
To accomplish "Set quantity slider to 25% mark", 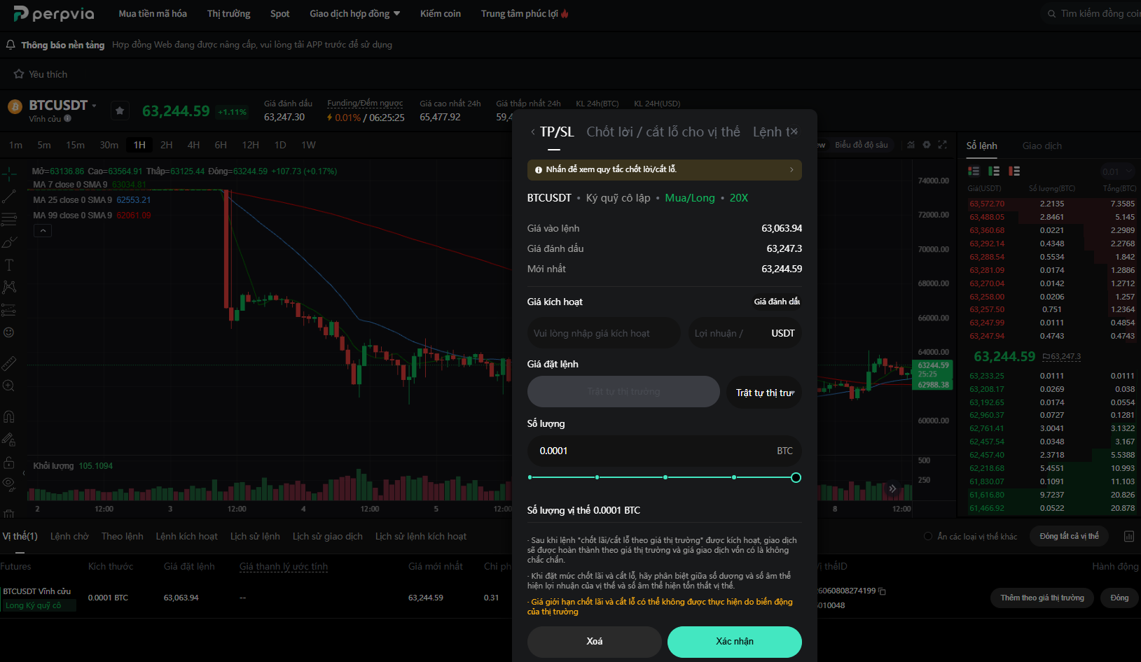I will pyautogui.click(x=597, y=477).
